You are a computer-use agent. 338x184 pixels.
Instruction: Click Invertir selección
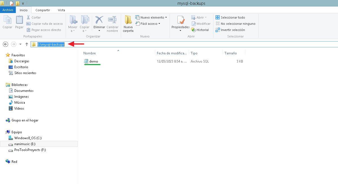click(x=230, y=30)
